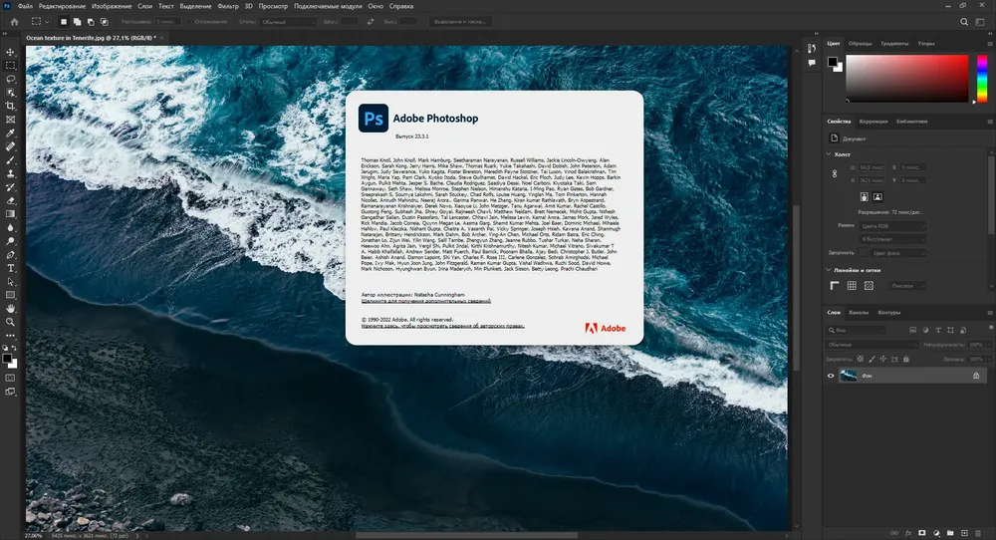Select the Horizontal Type tool
996x540 pixels.
(x=10, y=268)
